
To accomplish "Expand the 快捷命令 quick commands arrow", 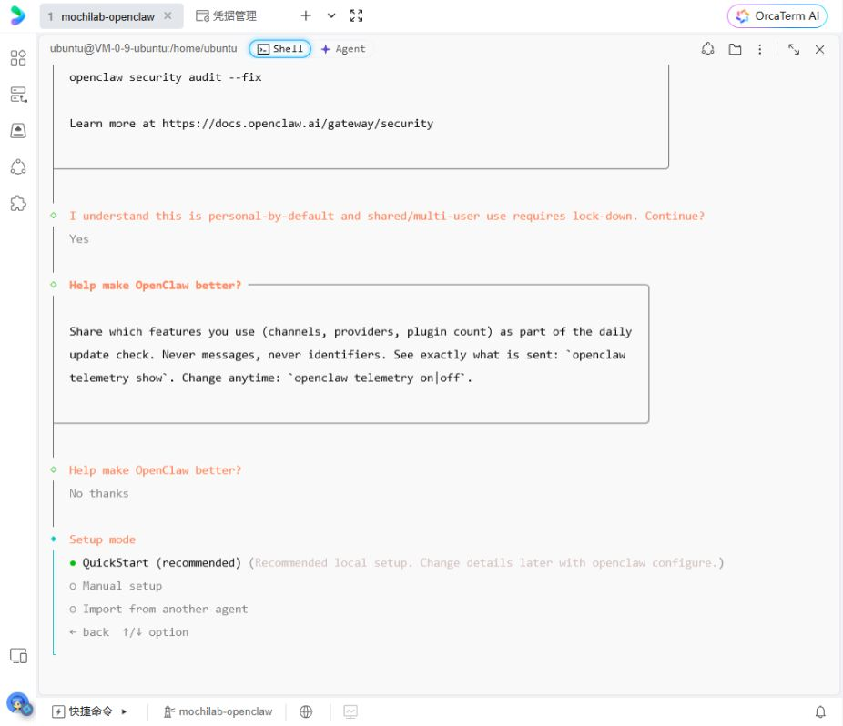I will point(124,711).
